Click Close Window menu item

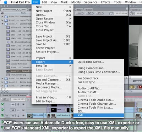(53, 22)
